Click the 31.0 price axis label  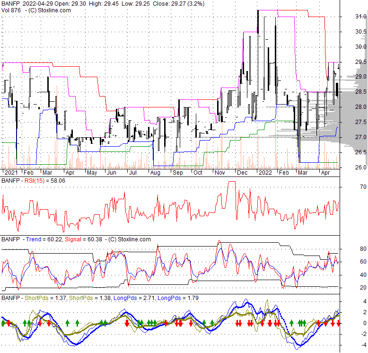tap(361, 17)
